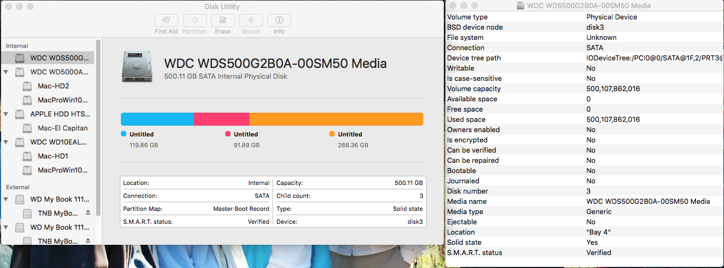Click the Mac-El Capitan volume icon
The image size is (724, 268).
pyautogui.click(x=28, y=128)
